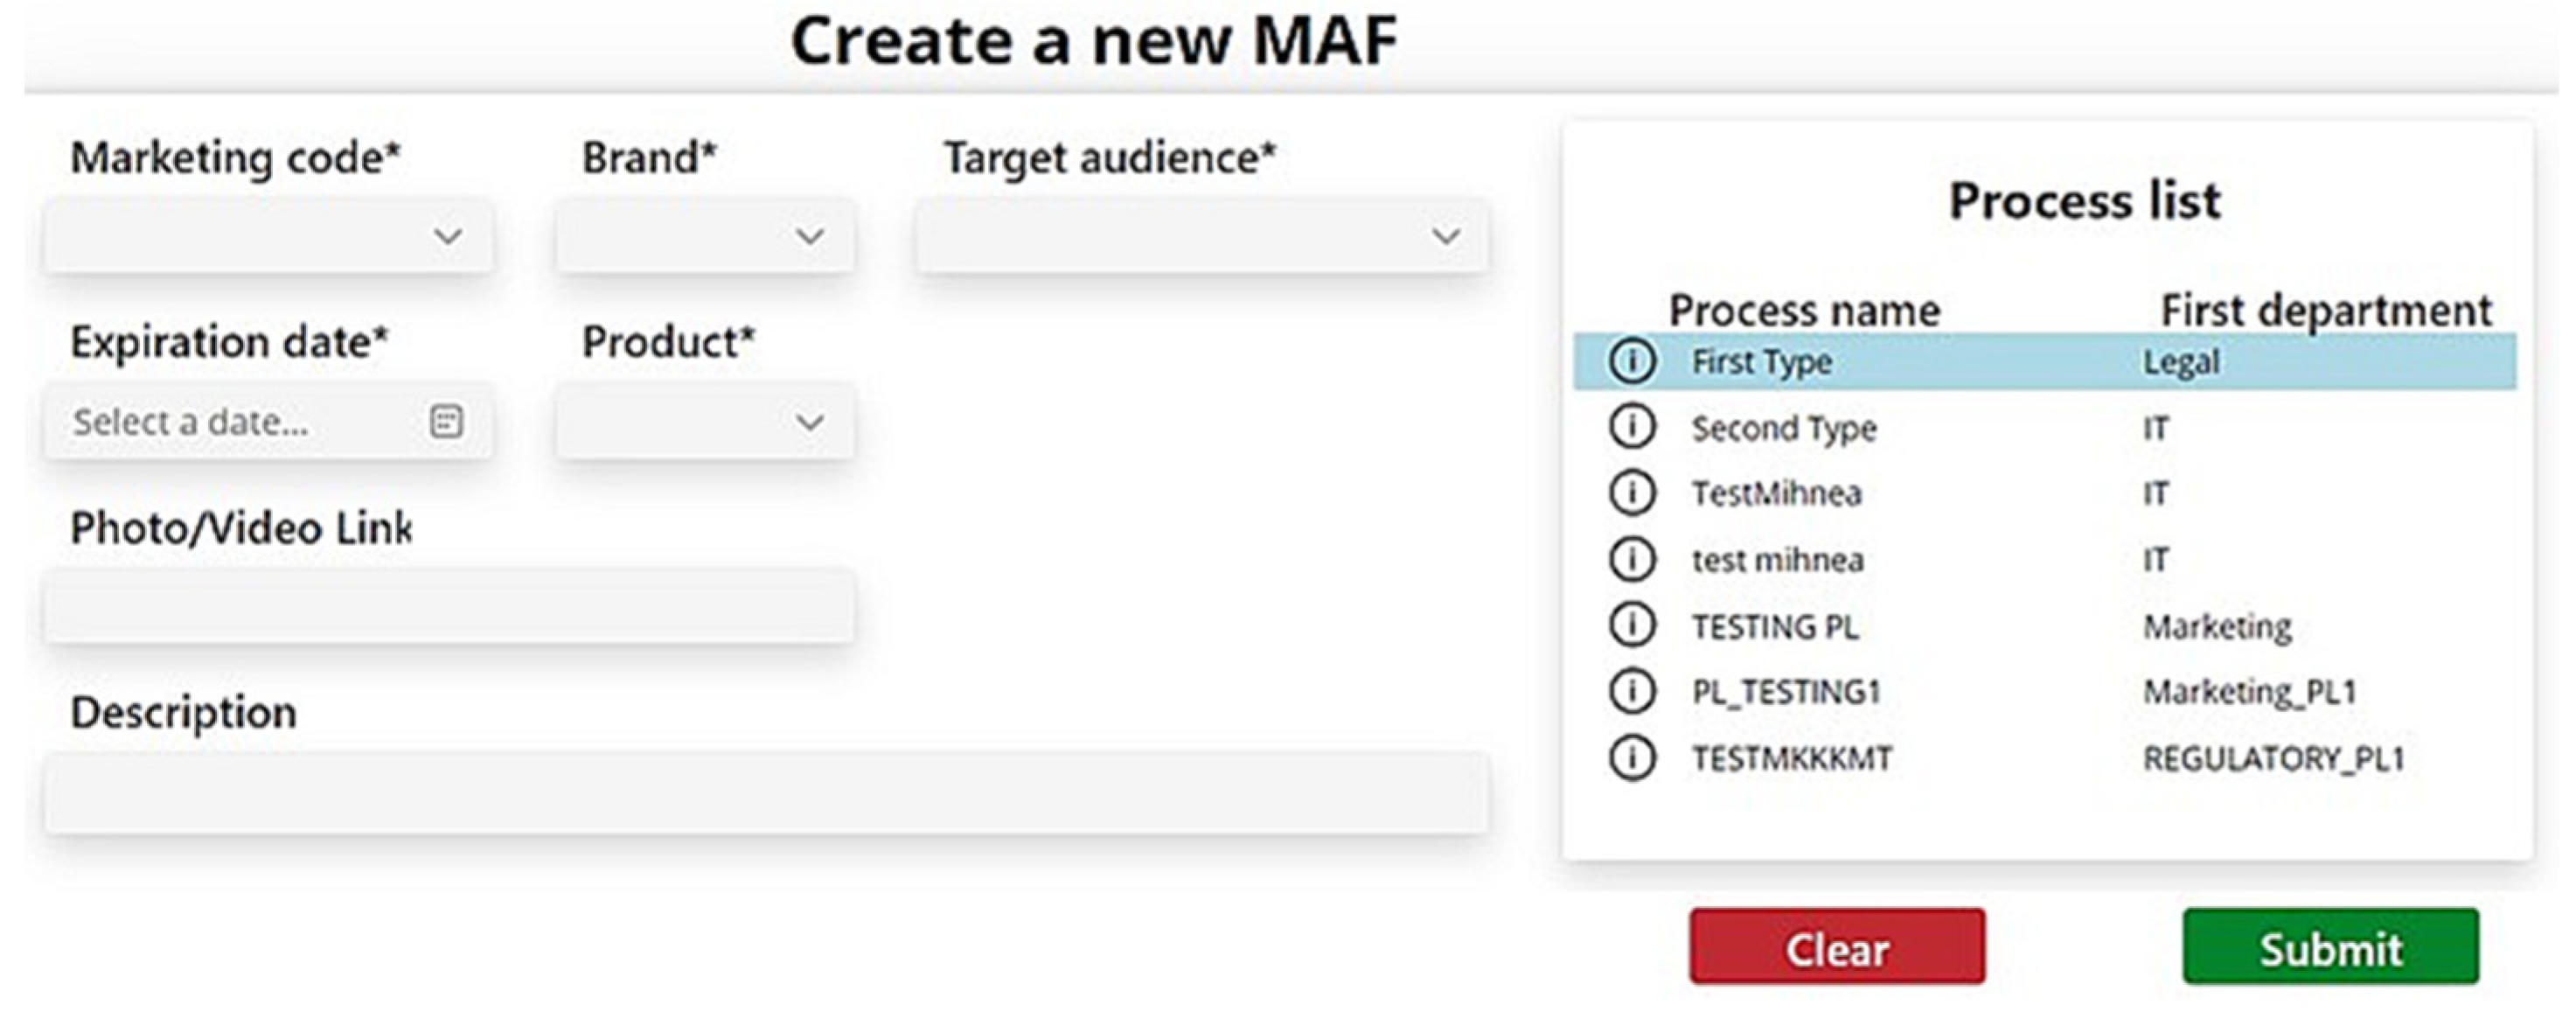2576x1012 pixels.
Task: Focus the Photo/Video Link field
Action: click(x=449, y=606)
